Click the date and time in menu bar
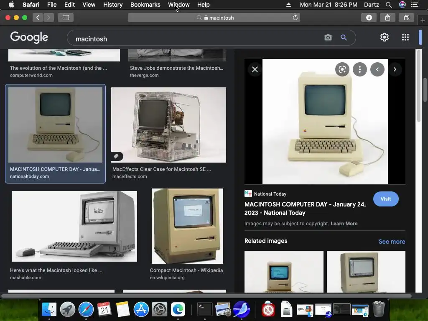The width and height of the screenshot is (428, 321). (x=329, y=5)
